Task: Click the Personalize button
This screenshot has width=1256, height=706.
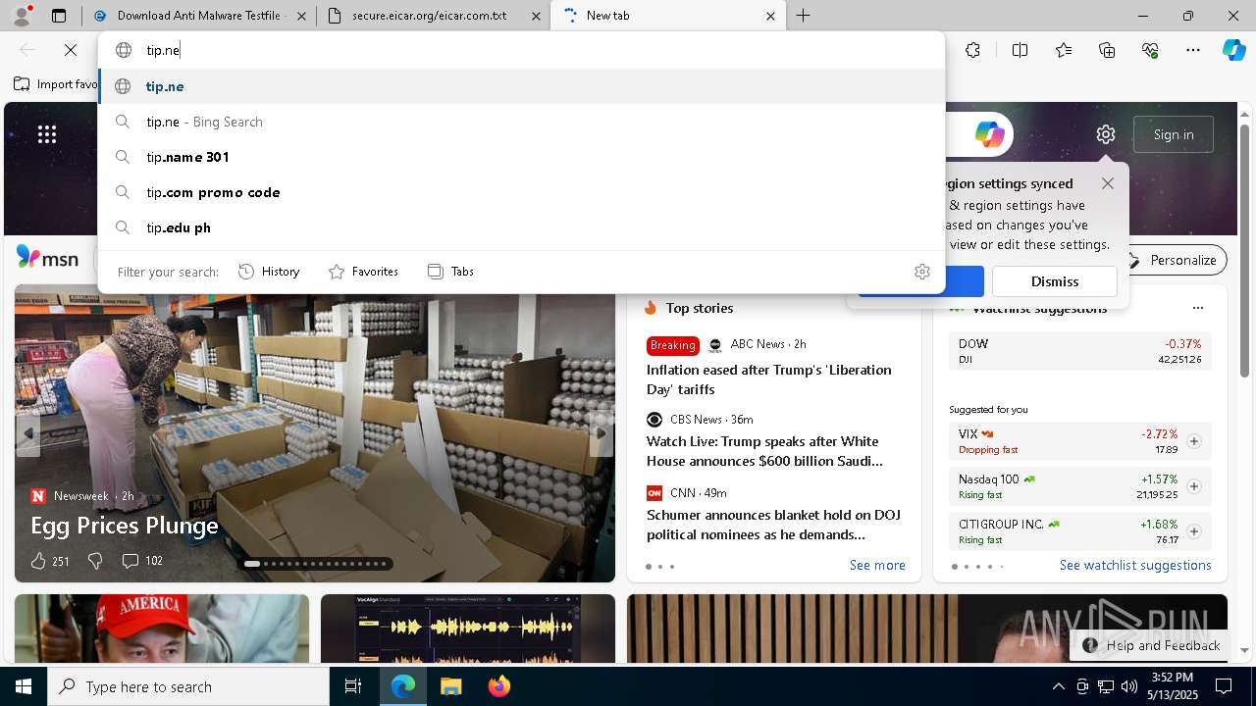Action: [x=1172, y=260]
